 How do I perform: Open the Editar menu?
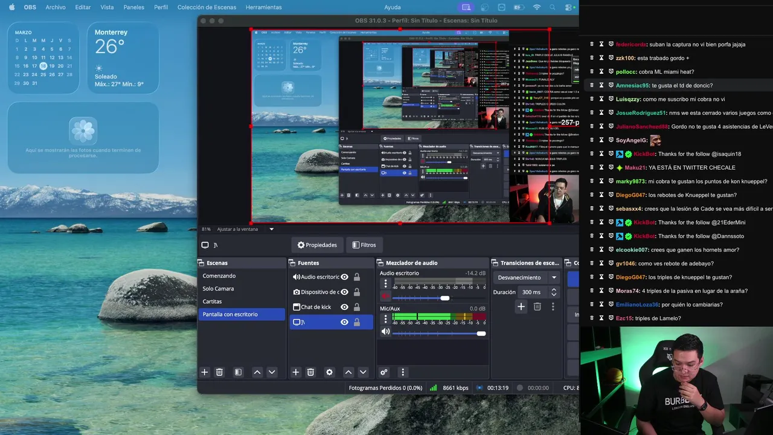click(83, 7)
